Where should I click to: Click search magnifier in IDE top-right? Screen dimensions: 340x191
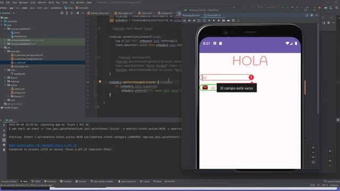(x=337, y=7)
